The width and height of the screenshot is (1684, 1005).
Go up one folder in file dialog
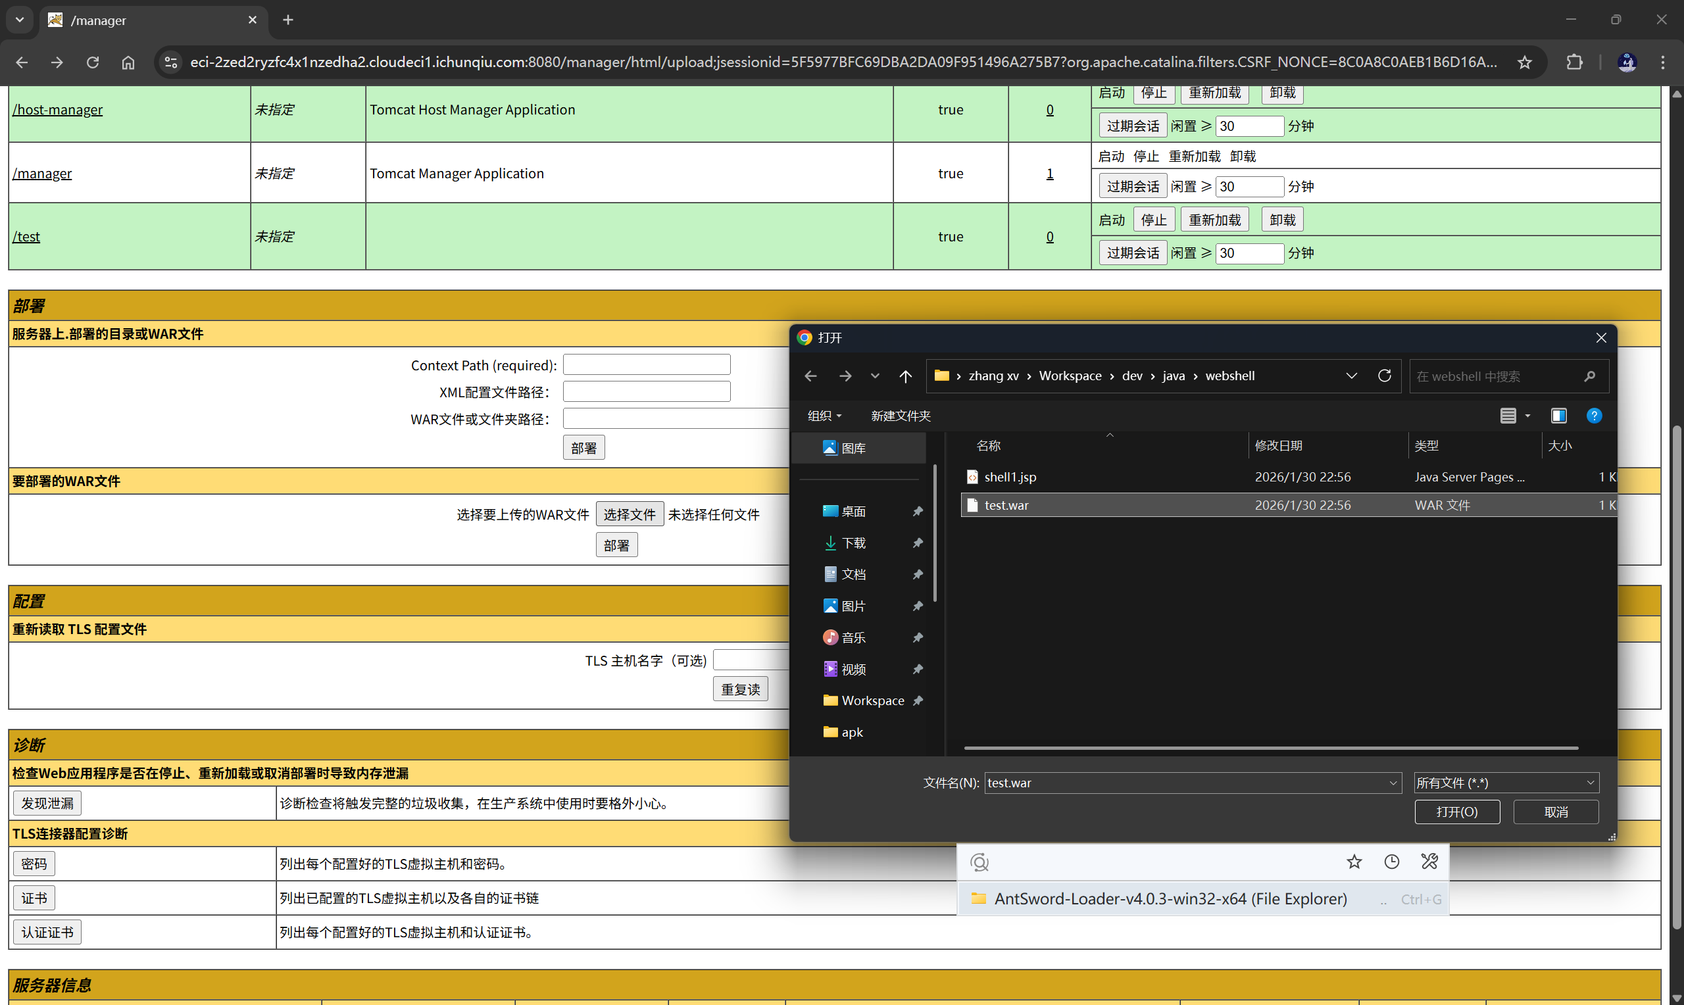click(904, 376)
